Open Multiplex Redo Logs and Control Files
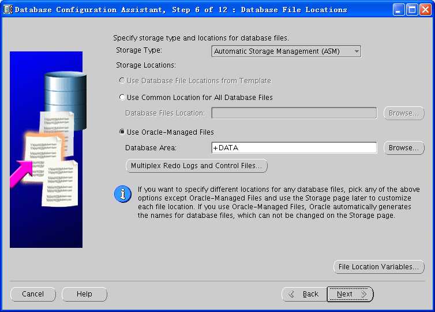435x312 pixels. pos(196,166)
